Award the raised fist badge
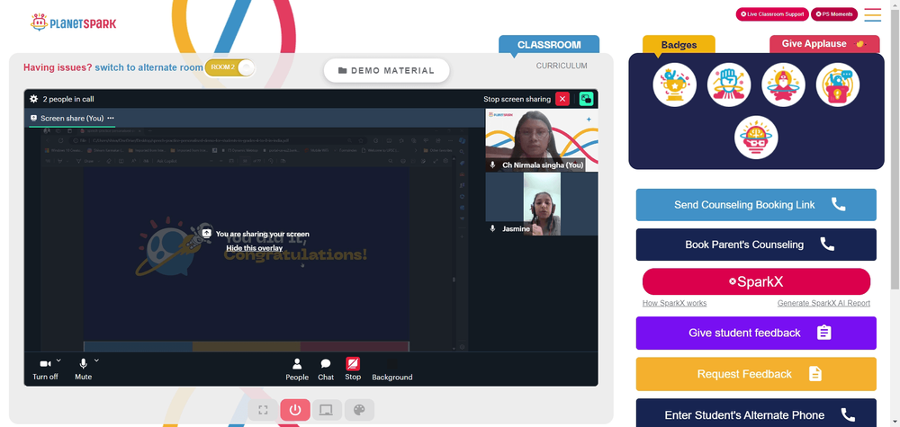 point(729,85)
